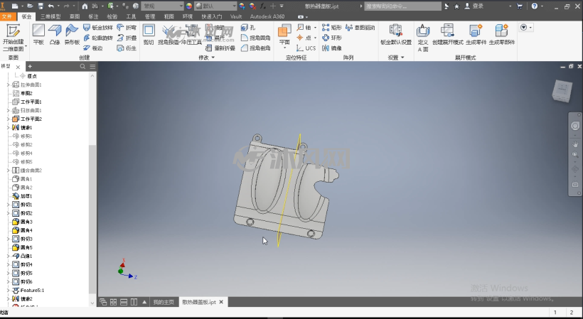Select the 矩形 rectangular pattern tool
The width and height of the screenshot is (583, 319).
(x=331, y=28)
